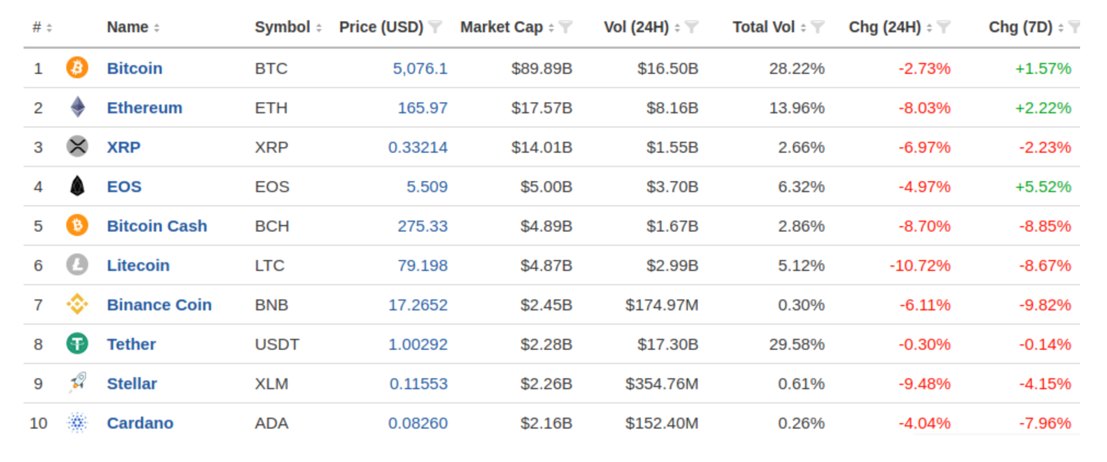Screen dimensions: 1107x462
Task: Open the Bitcoin Cash link
Action: pos(157,226)
